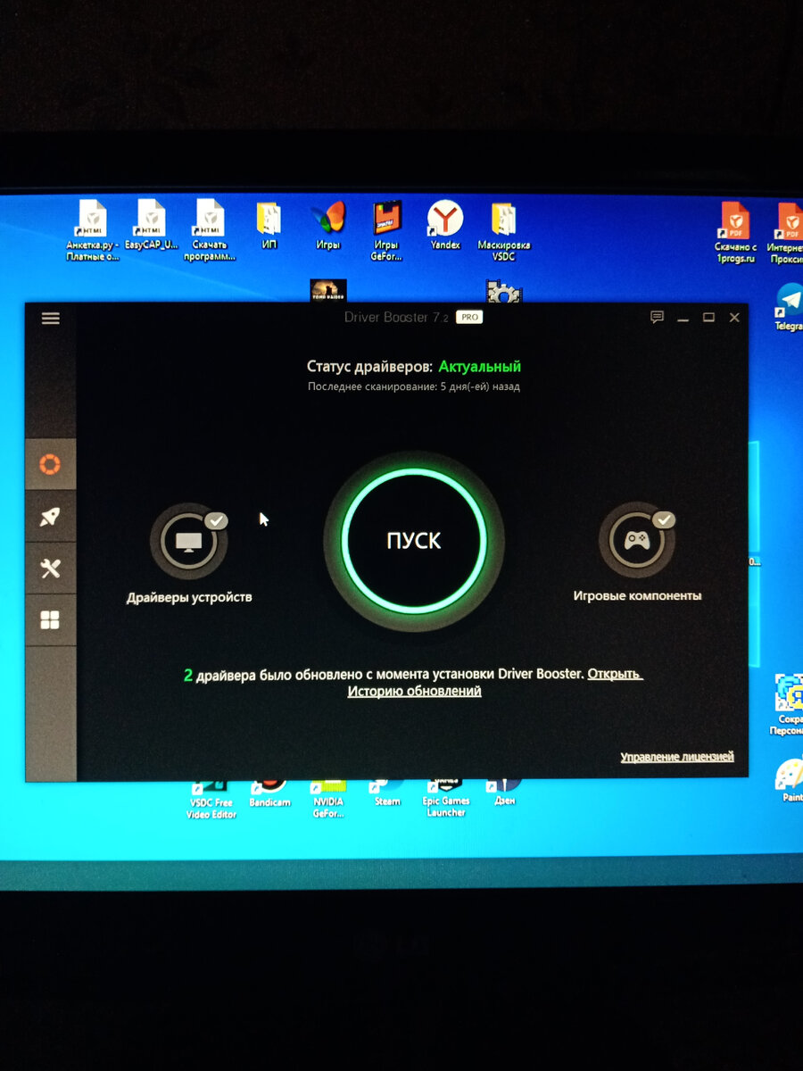This screenshot has height=1071, width=803.
Task: Select the Yandex browser desktop shortcut
Action: click(x=445, y=225)
